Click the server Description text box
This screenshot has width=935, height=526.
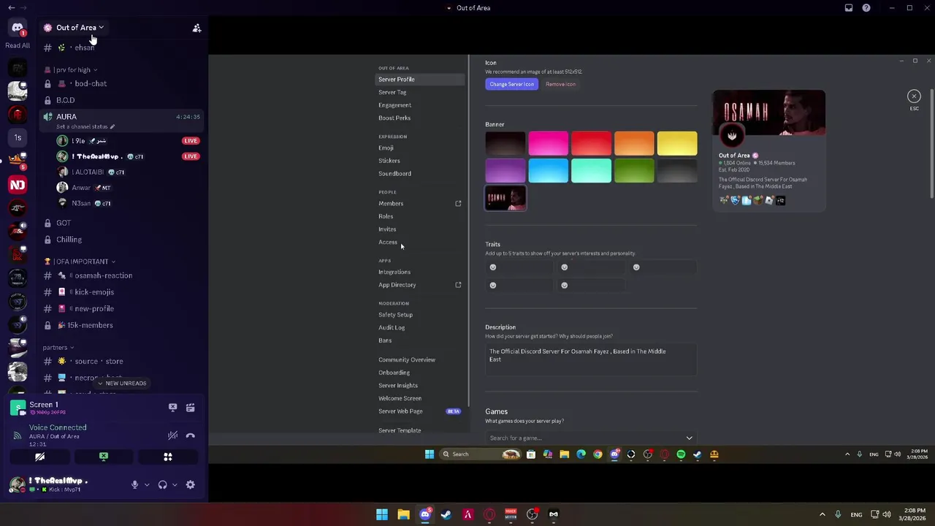pos(591,359)
